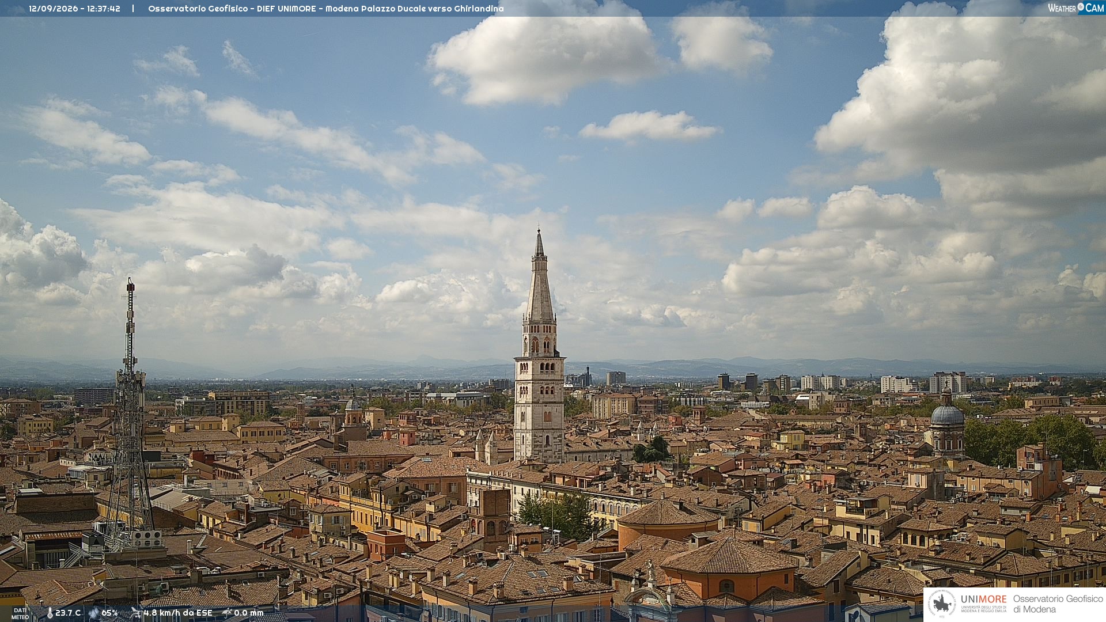This screenshot has height=622, width=1106.
Task: Click the 23.7 C temperature reading
Action: [68, 613]
